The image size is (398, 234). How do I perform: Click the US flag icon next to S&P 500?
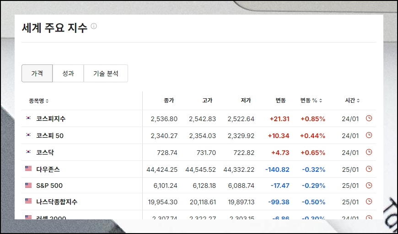(28, 185)
